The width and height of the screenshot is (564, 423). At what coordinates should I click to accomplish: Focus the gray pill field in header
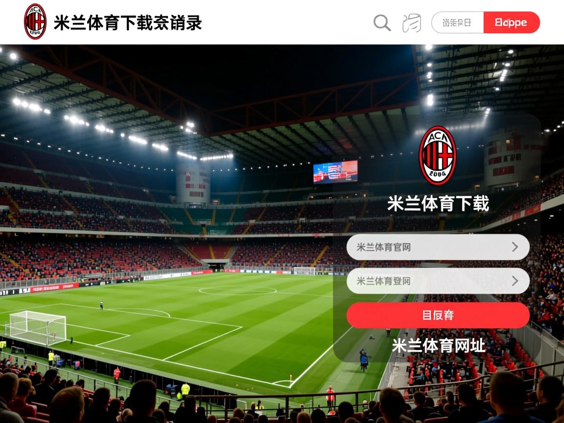coord(458,23)
